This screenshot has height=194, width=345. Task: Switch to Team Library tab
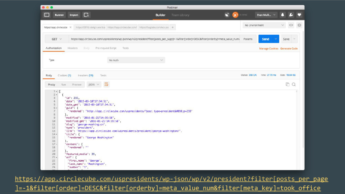tap(181, 15)
